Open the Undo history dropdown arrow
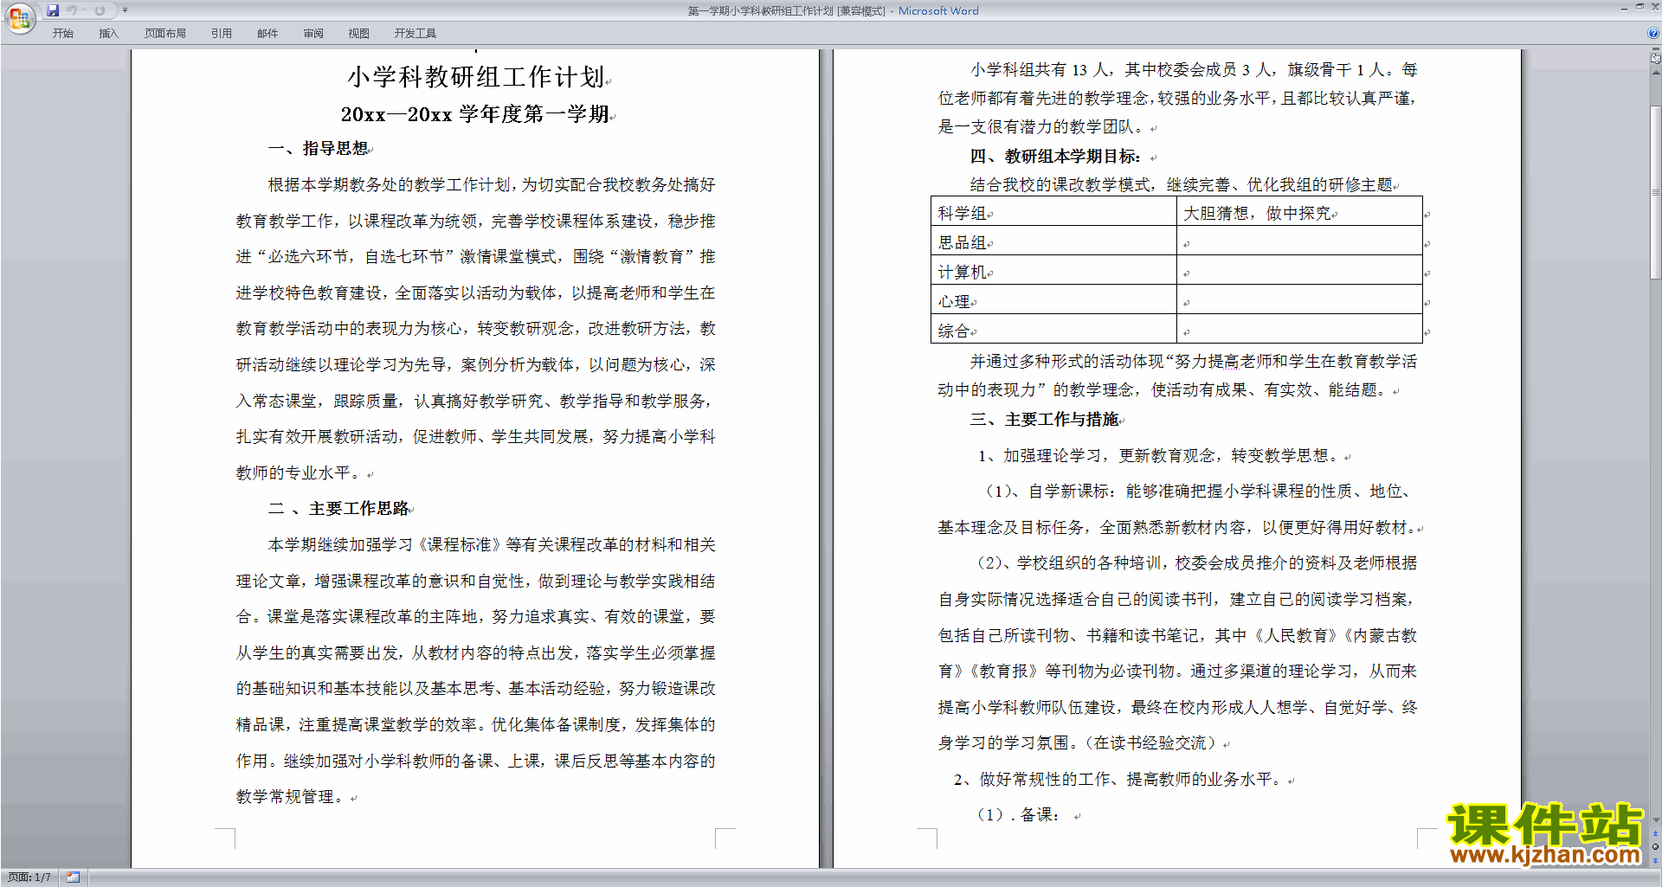Image resolution: width=1662 pixels, height=887 pixels. pos(84,10)
